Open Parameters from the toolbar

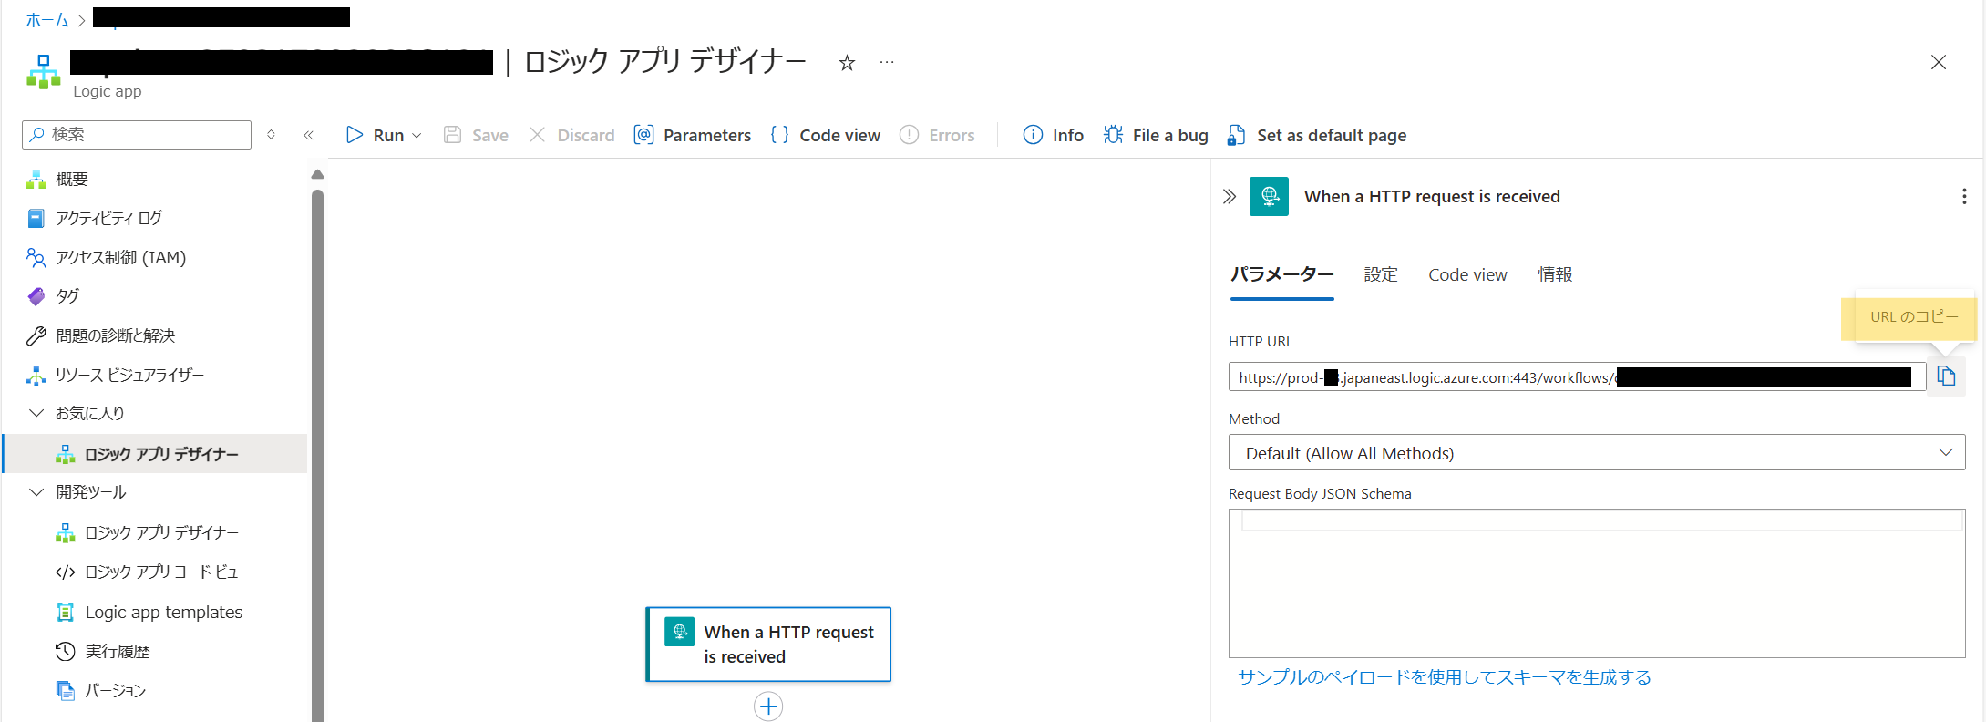(693, 135)
